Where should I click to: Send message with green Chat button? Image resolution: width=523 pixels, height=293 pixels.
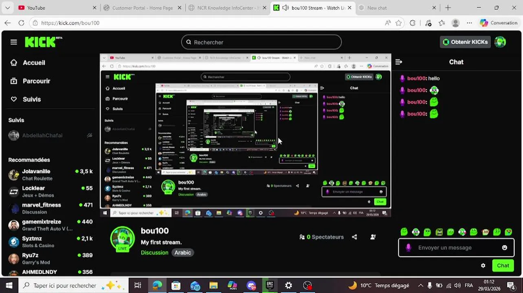pyautogui.click(x=503, y=266)
